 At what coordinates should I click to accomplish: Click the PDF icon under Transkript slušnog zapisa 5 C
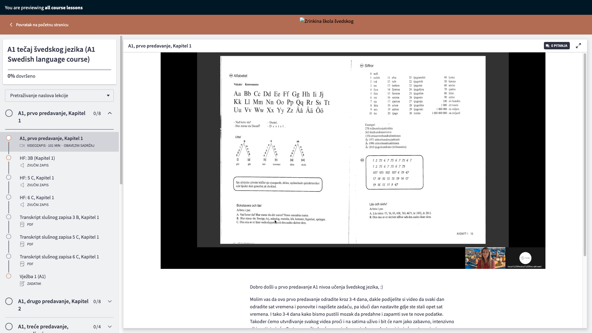(x=22, y=244)
